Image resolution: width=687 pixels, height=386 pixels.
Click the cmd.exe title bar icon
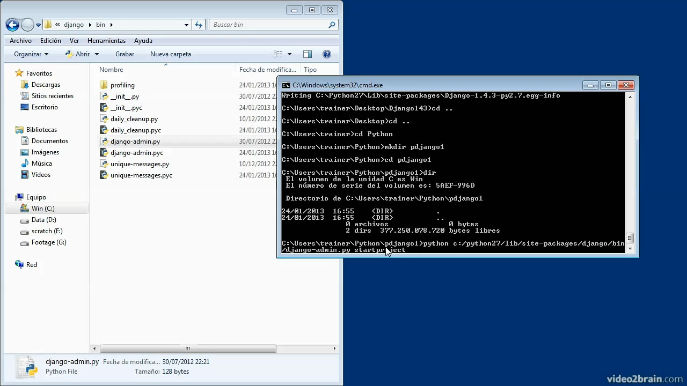[286, 85]
